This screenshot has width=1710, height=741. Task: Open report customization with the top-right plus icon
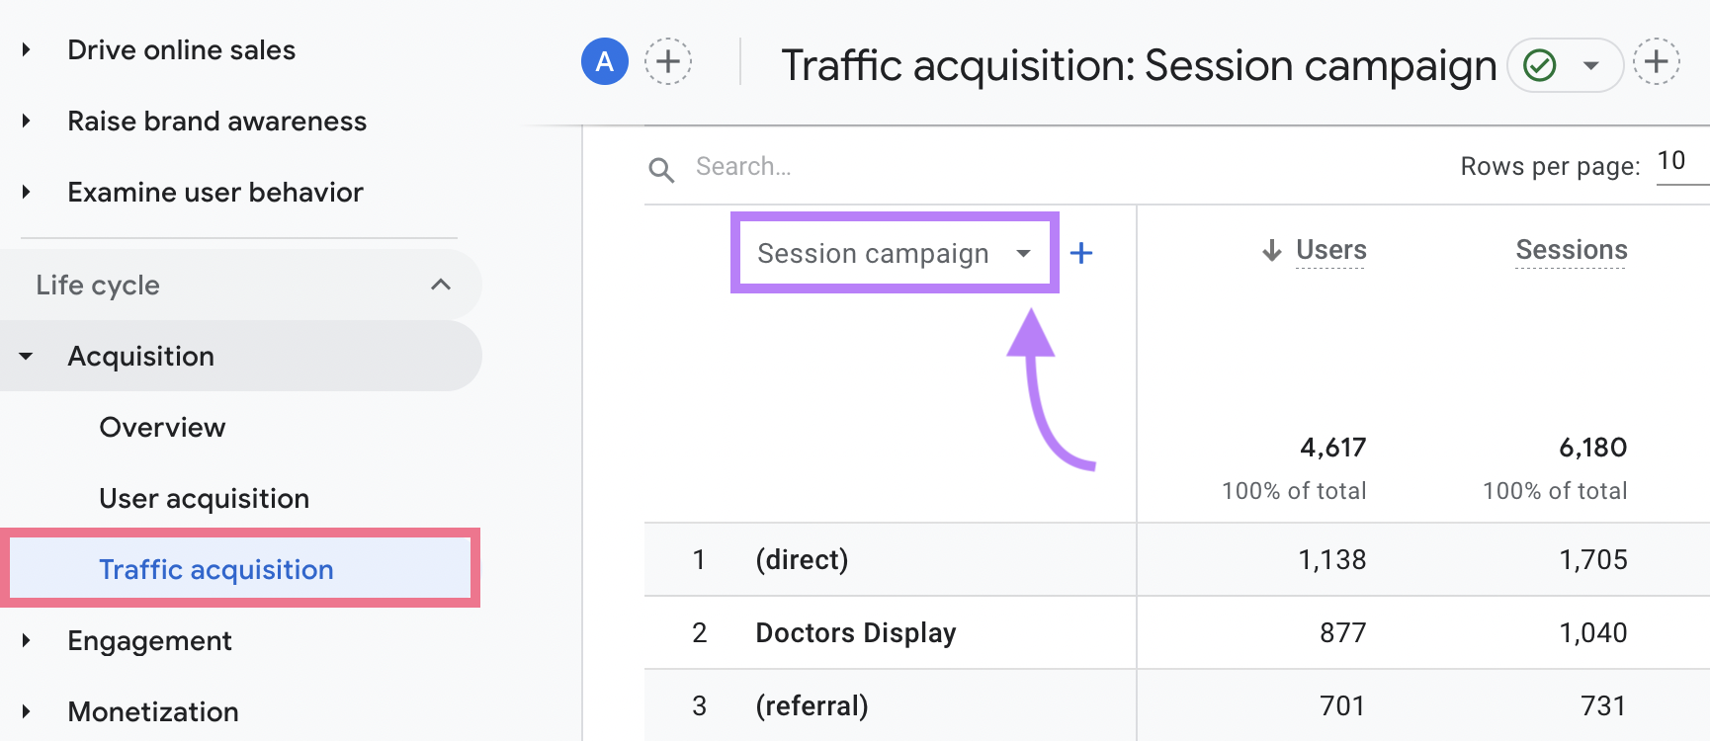(1657, 61)
